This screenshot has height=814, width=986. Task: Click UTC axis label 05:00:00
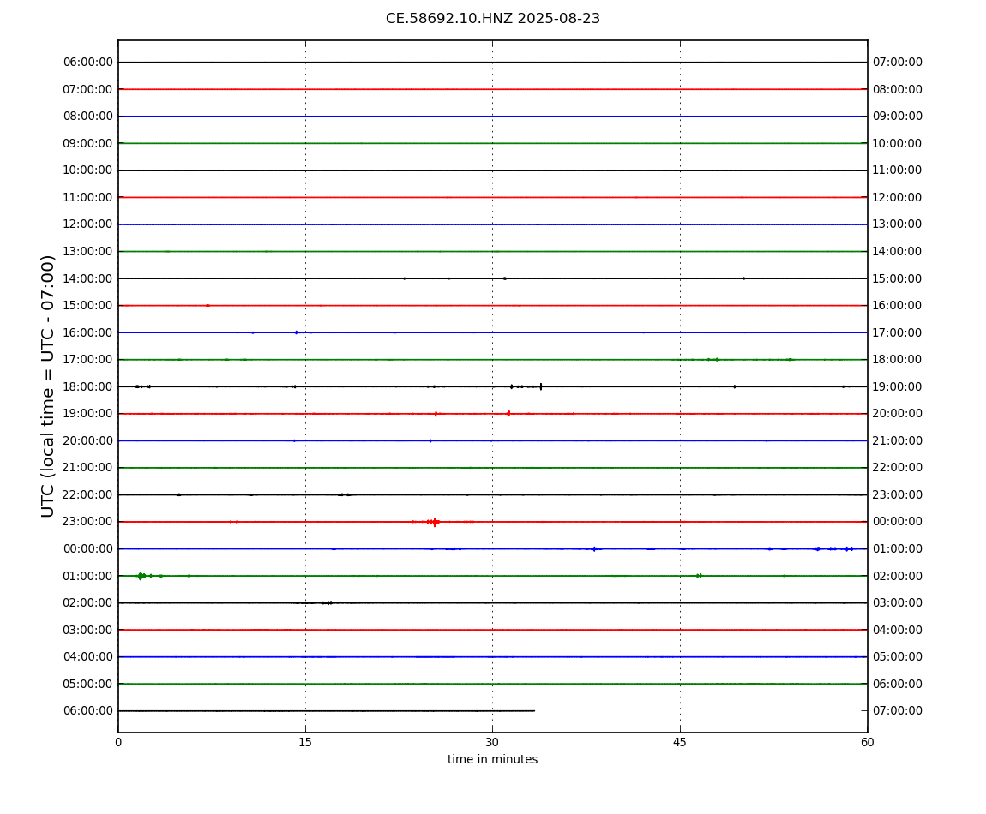tap(88, 684)
